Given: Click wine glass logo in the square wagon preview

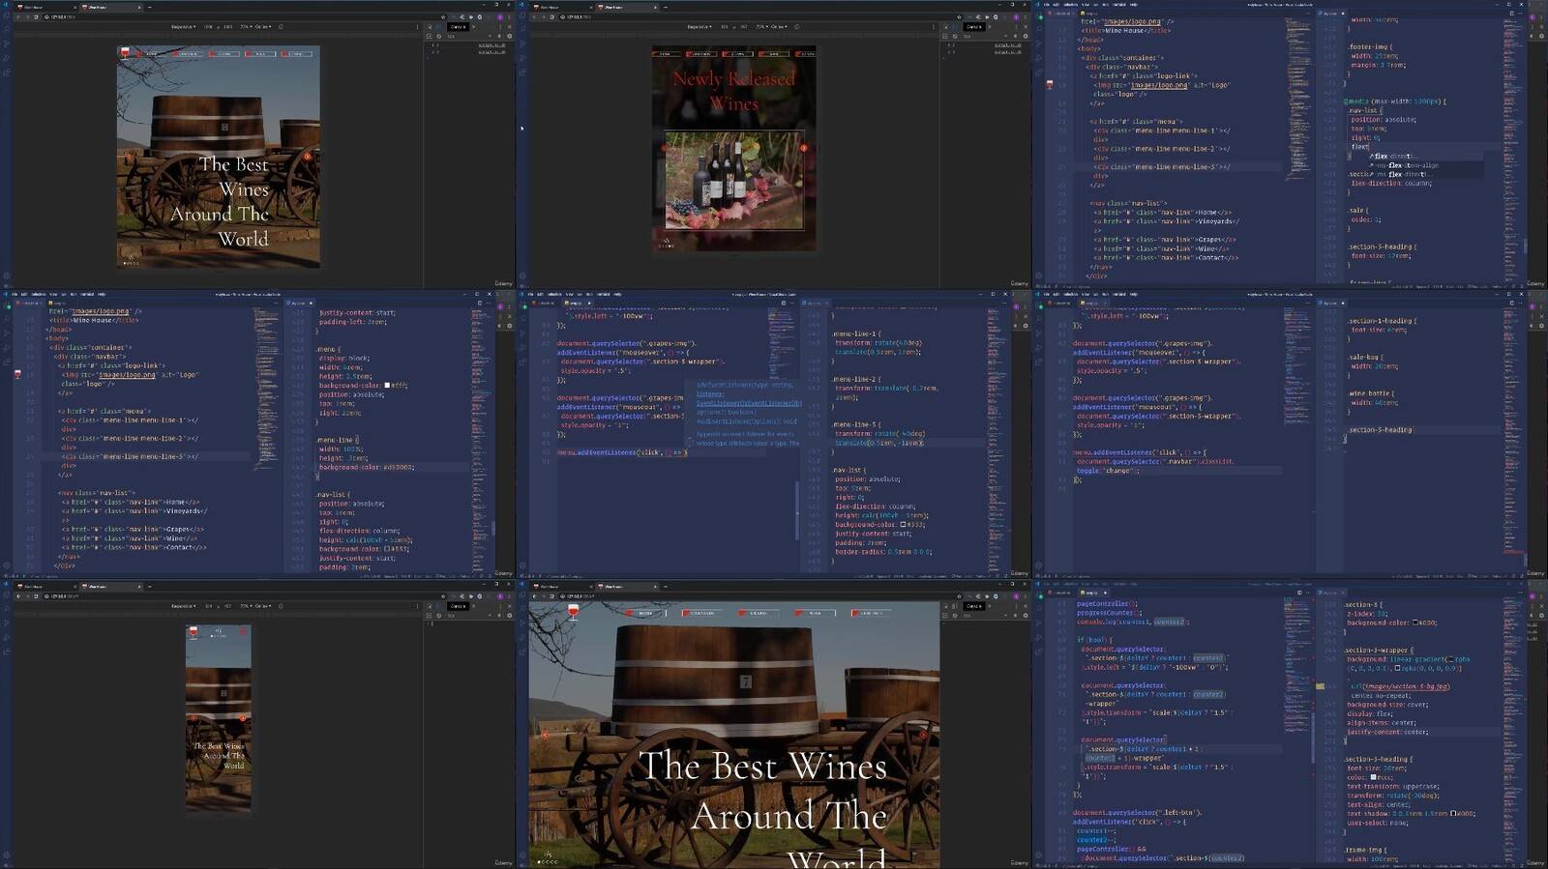Looking at the screenshot, I should click(125, 52).
